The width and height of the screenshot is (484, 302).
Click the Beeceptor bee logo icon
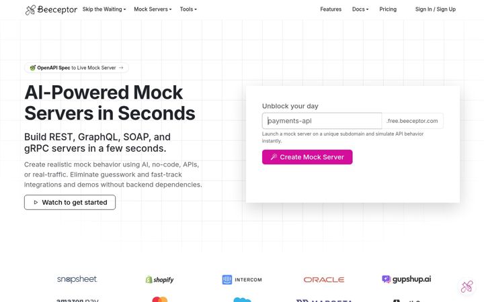click(x=30, y=10)
